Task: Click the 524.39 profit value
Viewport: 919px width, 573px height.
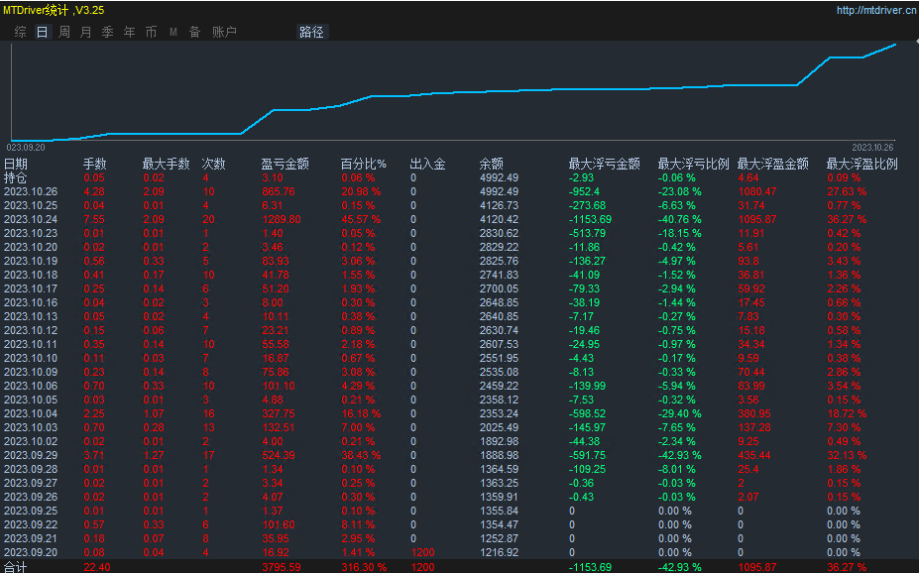Action: pyautogui.click(x=279, y=455)
